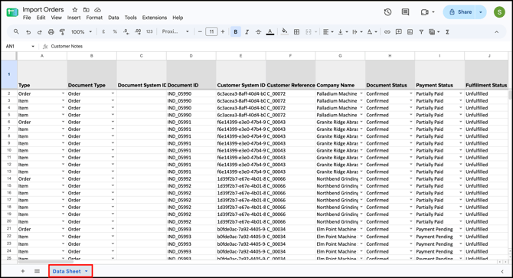Select column G header
Screen dimensions: 513x278
[340, 56]
